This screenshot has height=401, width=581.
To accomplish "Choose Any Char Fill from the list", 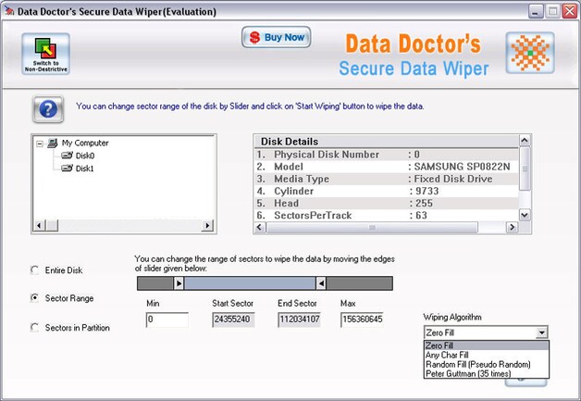I will click(x=447, y=355).
